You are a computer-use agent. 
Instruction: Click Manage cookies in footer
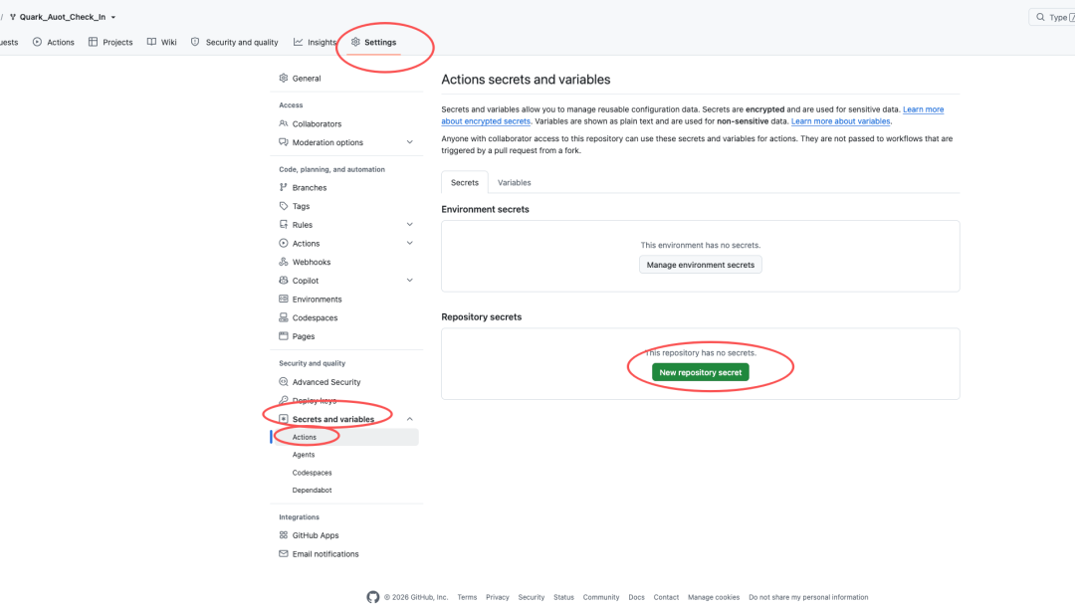pos(713,597)
